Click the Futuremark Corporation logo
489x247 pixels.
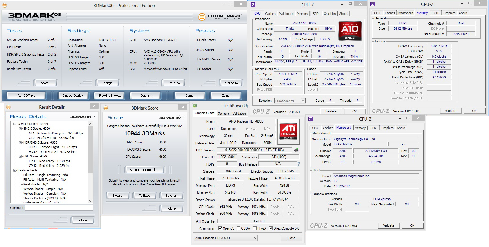pos(219,17)
